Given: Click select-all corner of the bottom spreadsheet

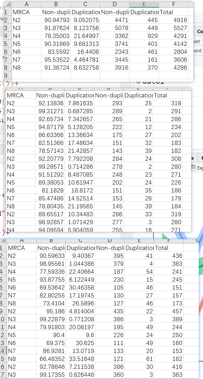Looking at the screenshot, I should (3, 240).
